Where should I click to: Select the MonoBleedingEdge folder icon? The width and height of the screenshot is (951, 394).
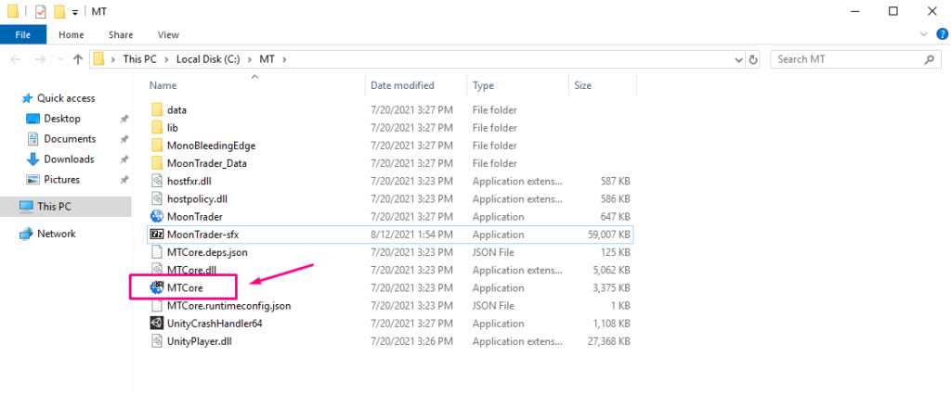tap(156, 146)
